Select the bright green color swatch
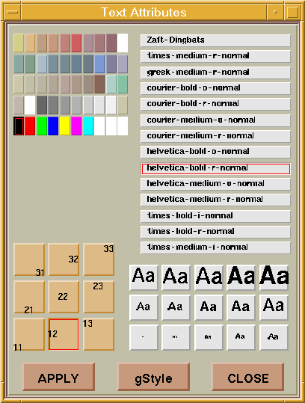The width and height of the screenshot is (305, 403). pos(42,126)
